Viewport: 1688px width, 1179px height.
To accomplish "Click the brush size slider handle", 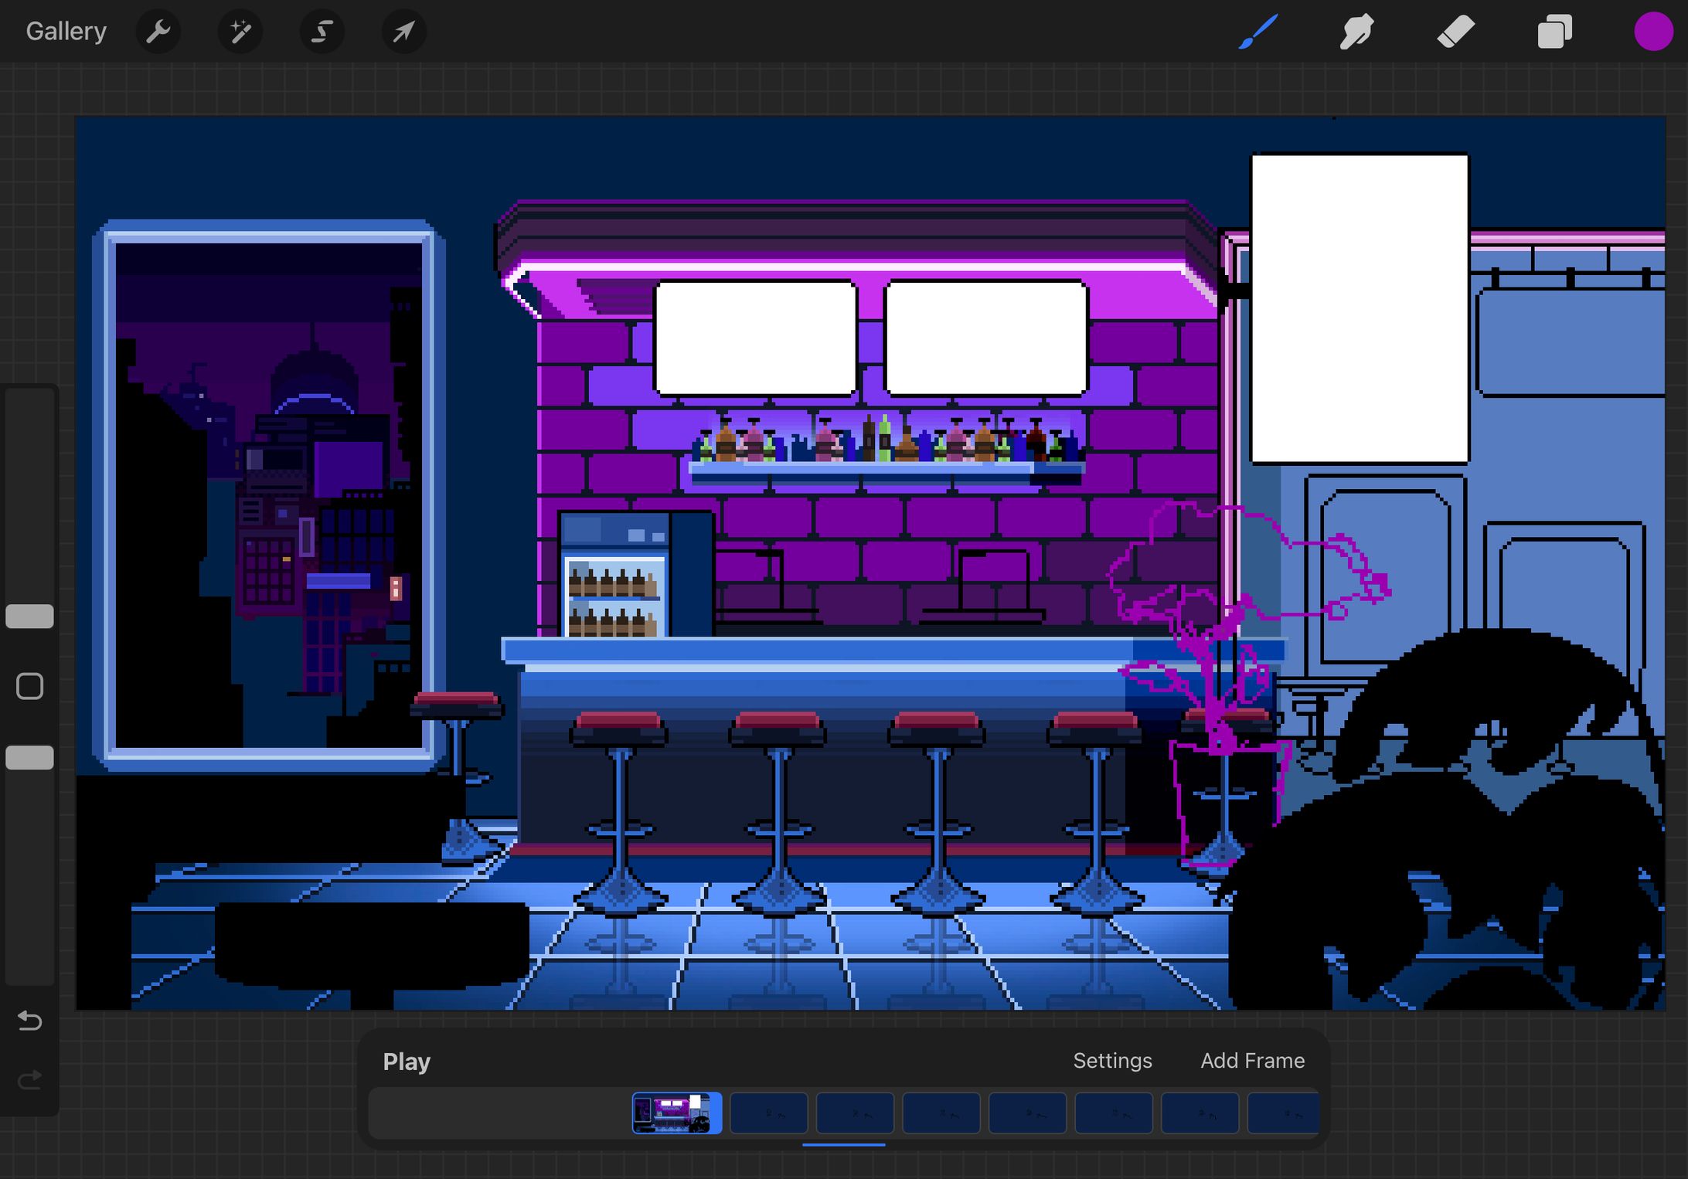I will [29, 616].
